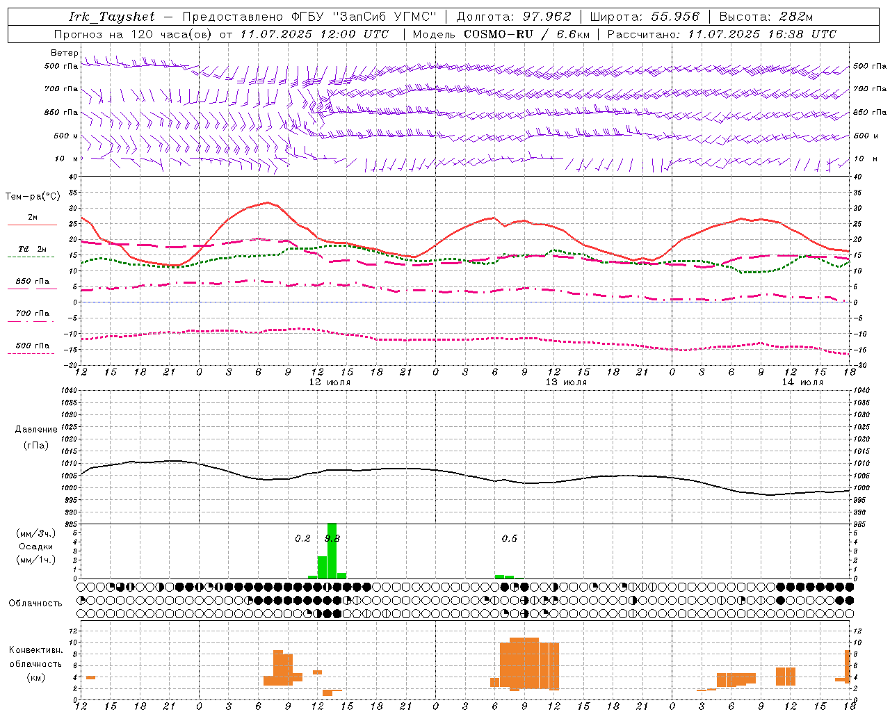This screenshot has width=890, height=712.
Task: Click the '(мм/3ч.)' precipitation unit label
Action: coord(36,533)
